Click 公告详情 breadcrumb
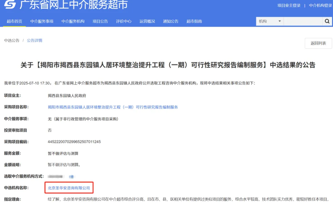333x216 pixels. 35,40
